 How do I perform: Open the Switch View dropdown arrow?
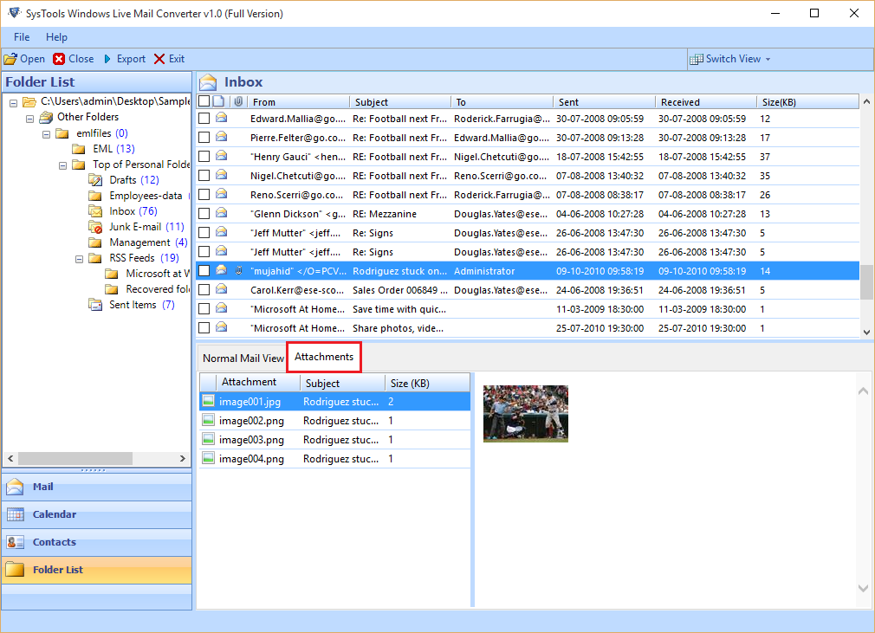click(768, 59)
